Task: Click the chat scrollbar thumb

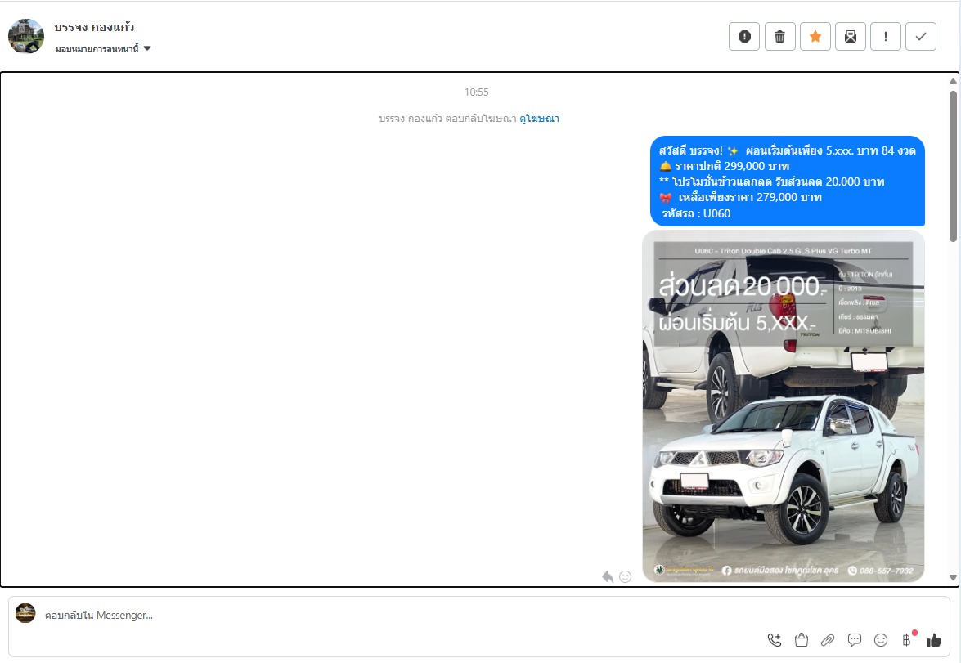Action: [953, 166]
